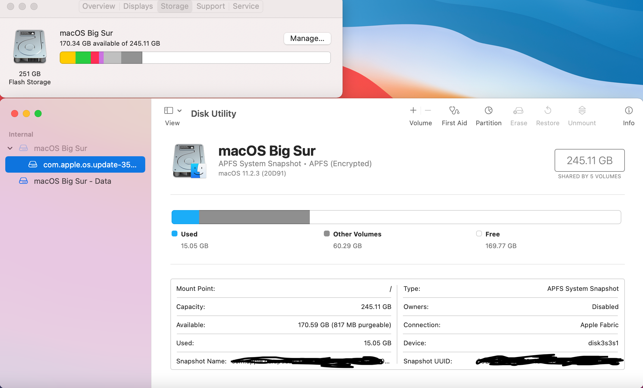Open the View dropdown chevron
The height and width of the screenshot is (388, 643).
[x=179, y=111]
